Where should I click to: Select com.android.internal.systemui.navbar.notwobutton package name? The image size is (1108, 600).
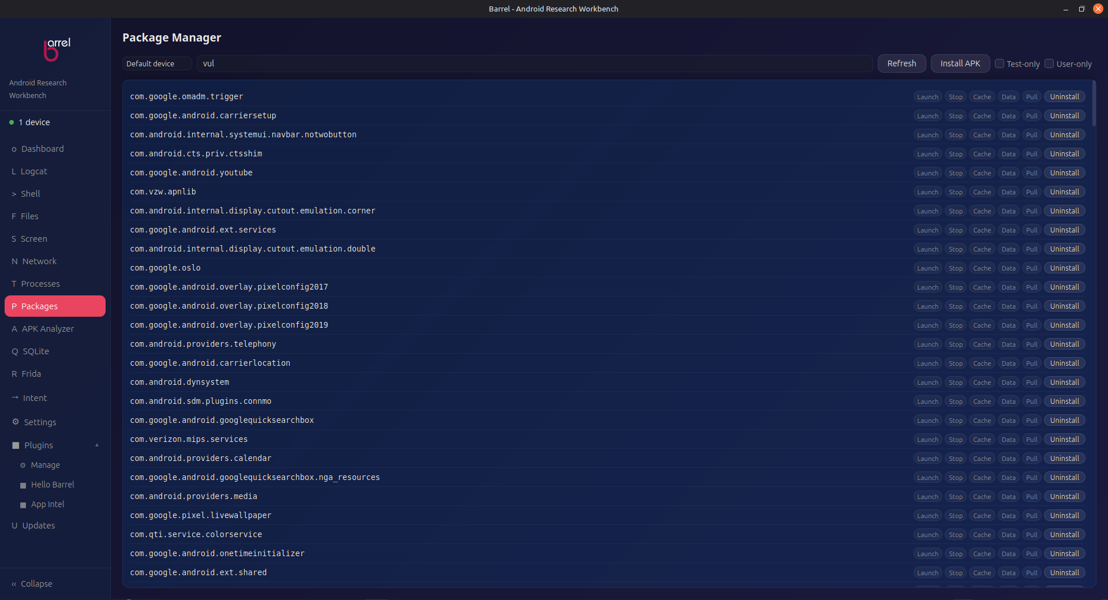click(x=243, y=134)
